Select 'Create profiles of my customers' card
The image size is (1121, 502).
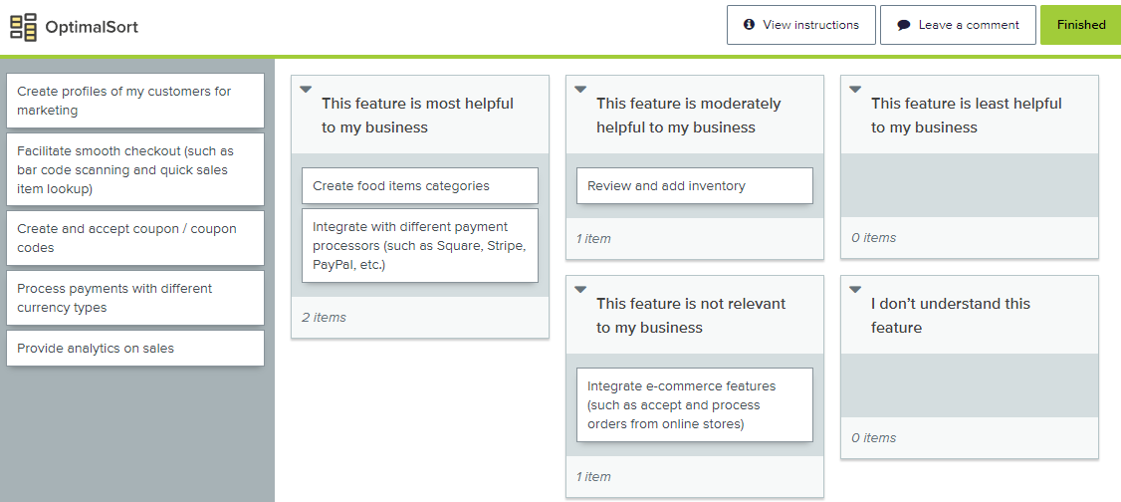click(x=135, y=101)
